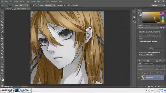Viewport: 166px width, 93px height.
Task: Select the Crop tool
Action: (2, 25)
